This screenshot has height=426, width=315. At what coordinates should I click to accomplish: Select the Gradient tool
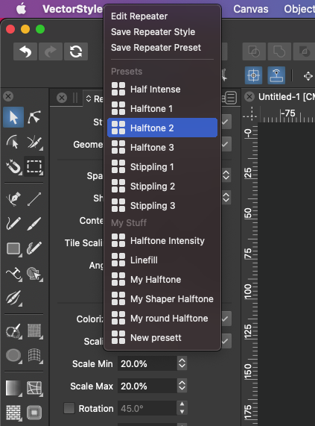(x=13, y=388)
